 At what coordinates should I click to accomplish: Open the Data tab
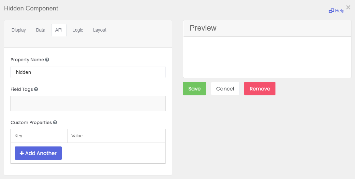(40, 30)
